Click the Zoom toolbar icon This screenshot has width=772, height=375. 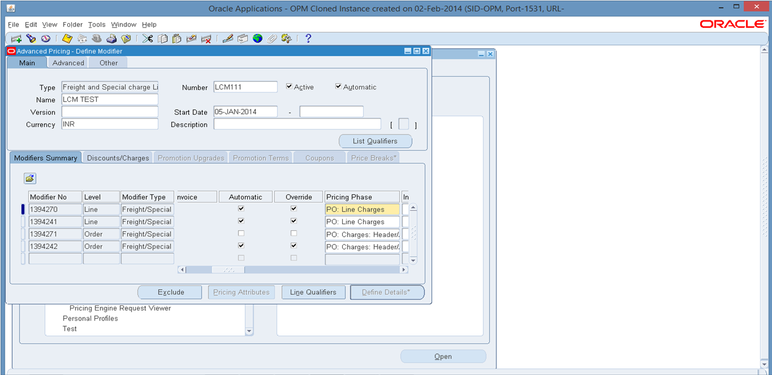[243, 39]
